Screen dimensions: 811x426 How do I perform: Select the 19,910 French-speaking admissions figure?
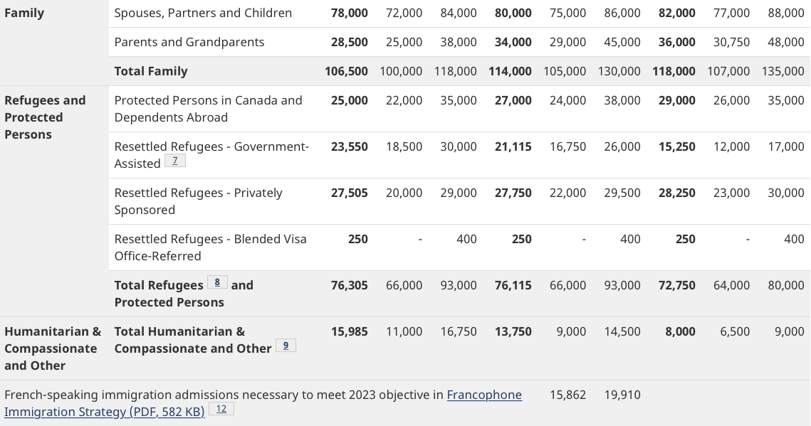[622, 395]
